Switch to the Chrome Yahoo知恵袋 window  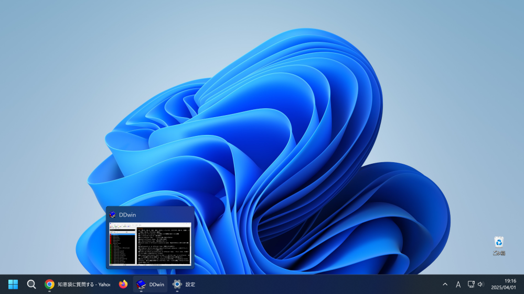point(78,285)
